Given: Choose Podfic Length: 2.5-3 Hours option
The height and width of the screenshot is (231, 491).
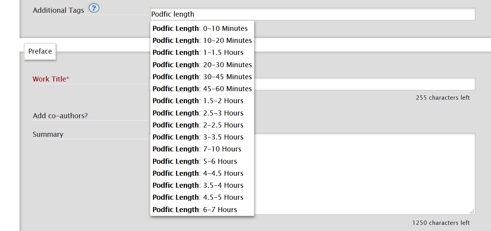Looking at the screenshot, I should click(198, 113).
